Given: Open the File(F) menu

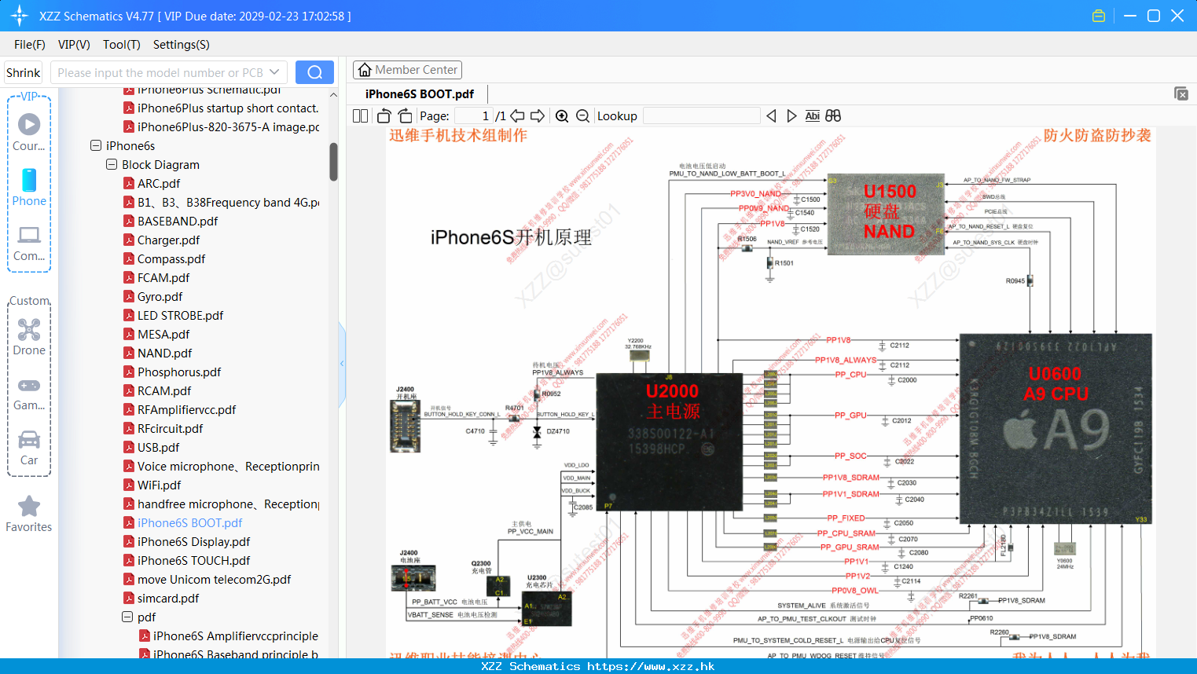Looking at the screenshot, I should [30, 45].
